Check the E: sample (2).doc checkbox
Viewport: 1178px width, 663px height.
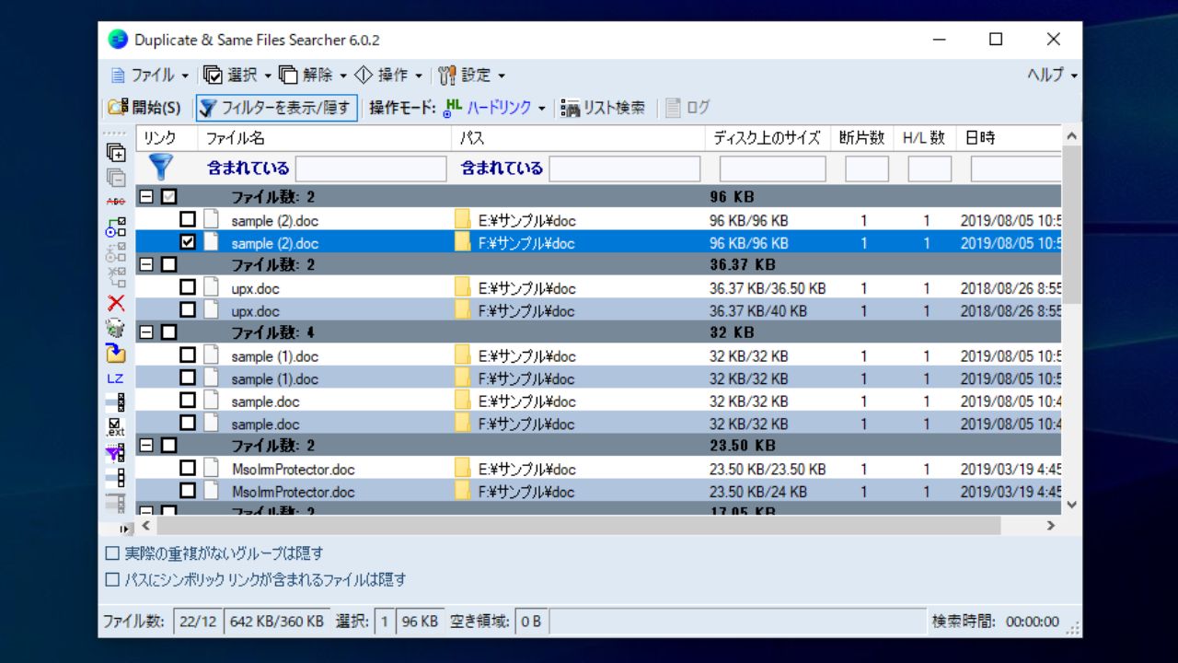click(188, 219)
